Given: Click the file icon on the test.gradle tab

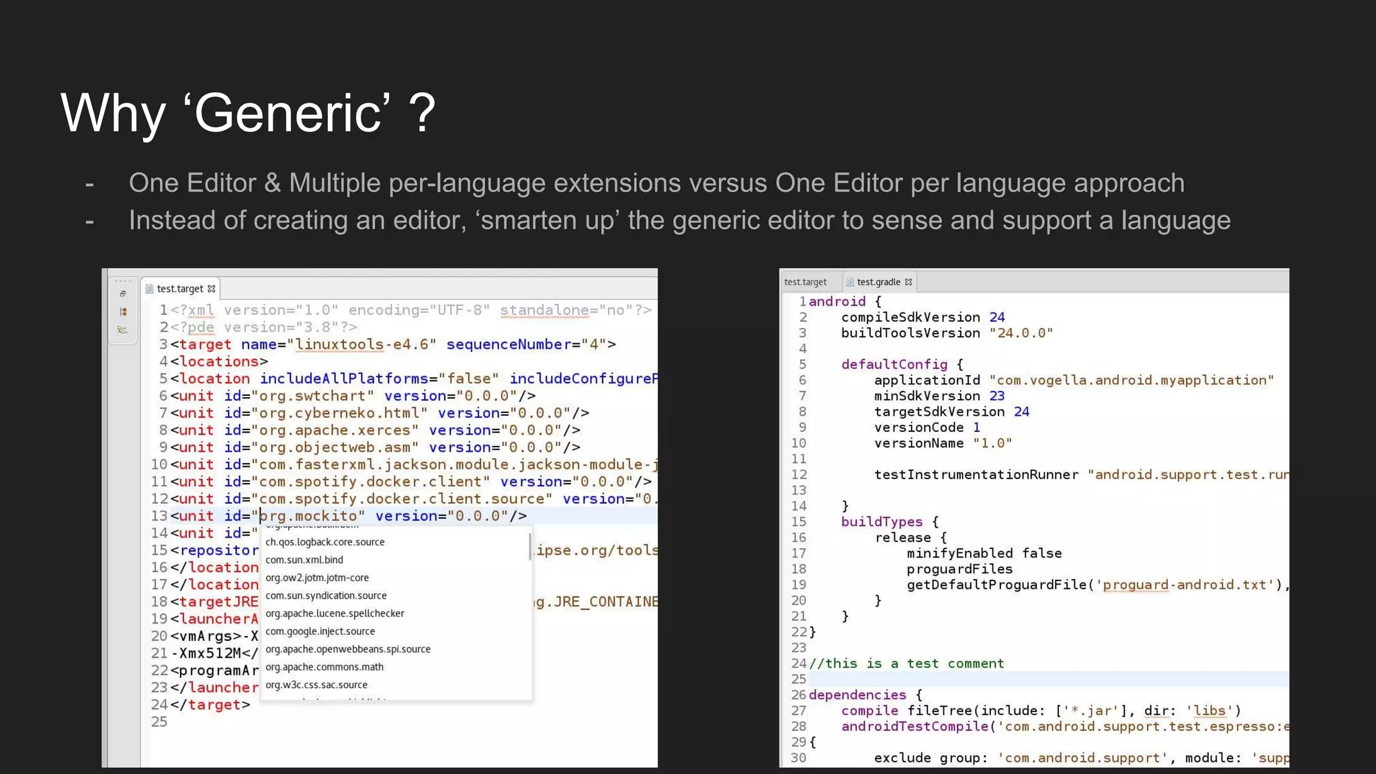Looking at the screenshot, I should point(850,282).
